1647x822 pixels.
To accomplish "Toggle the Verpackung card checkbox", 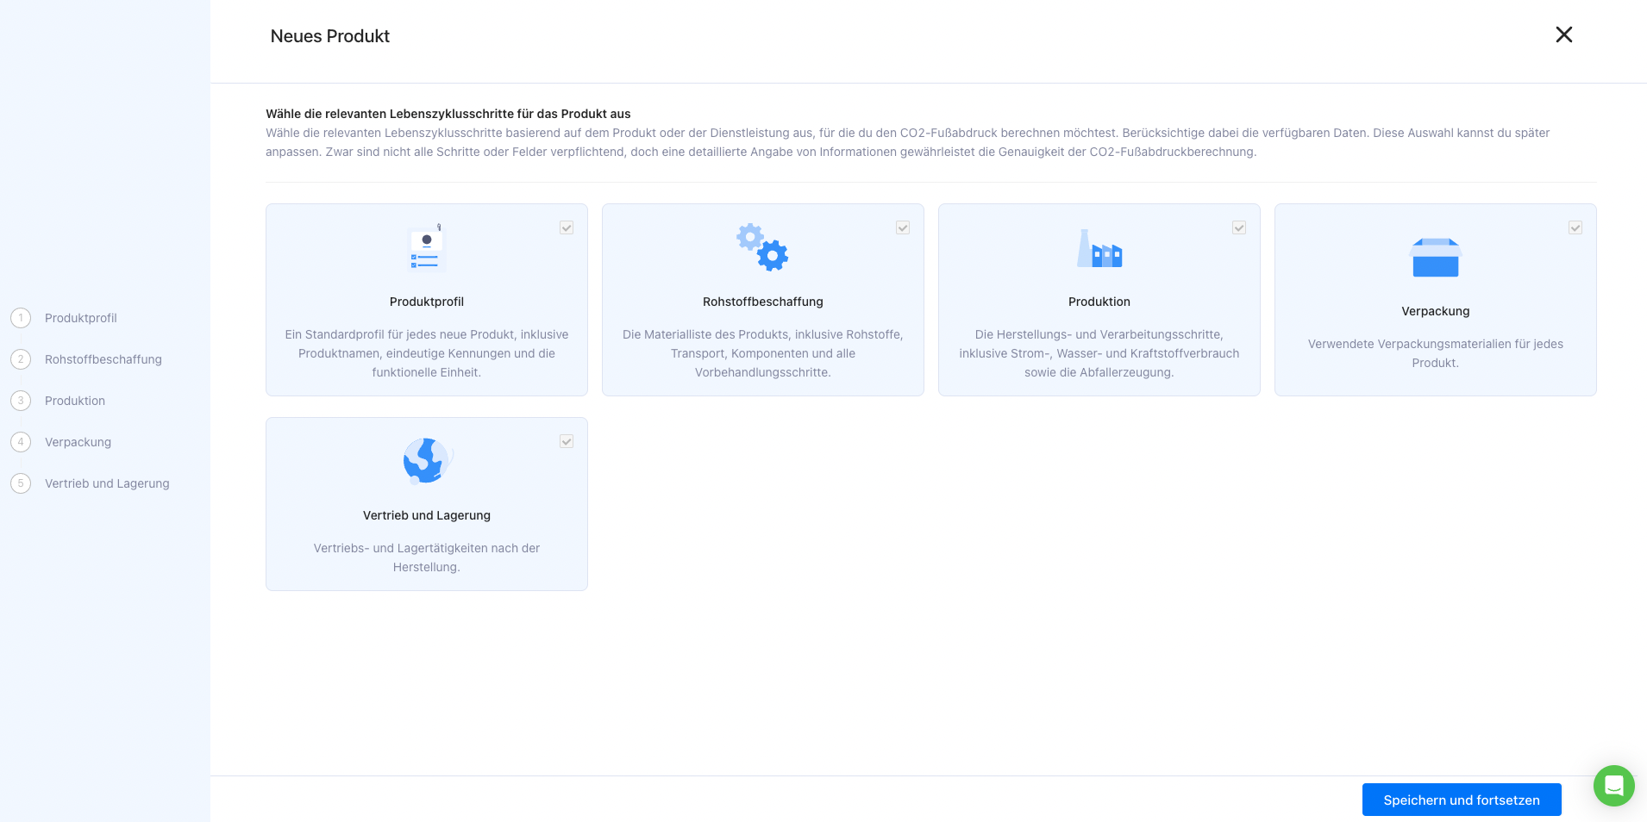I will pos(1575,227).
